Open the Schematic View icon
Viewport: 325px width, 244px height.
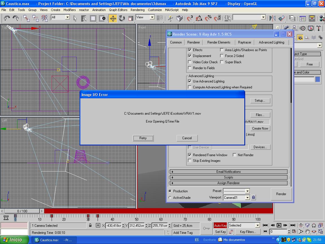point(312,18)
